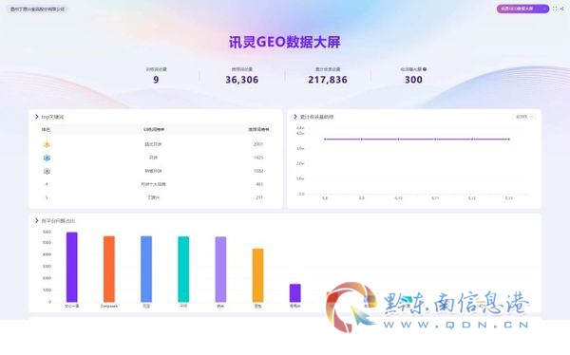Click the 讯灵GEO数据大屏 title
Screen dimensions: 570x355
[x=285, y=42]
